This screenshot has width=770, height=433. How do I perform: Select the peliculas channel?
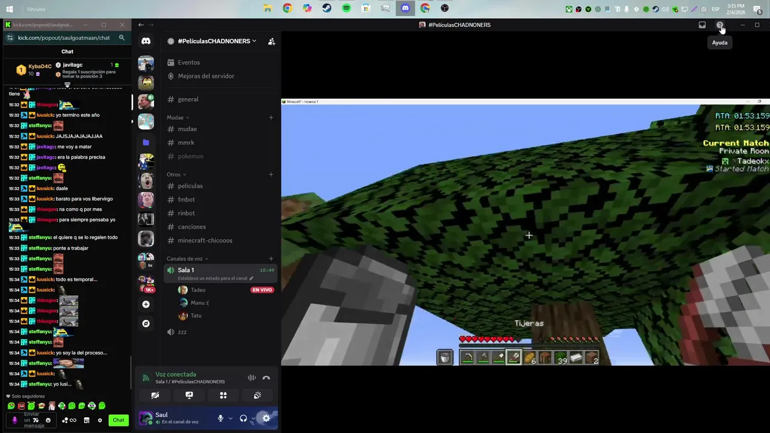coord(220,186)
